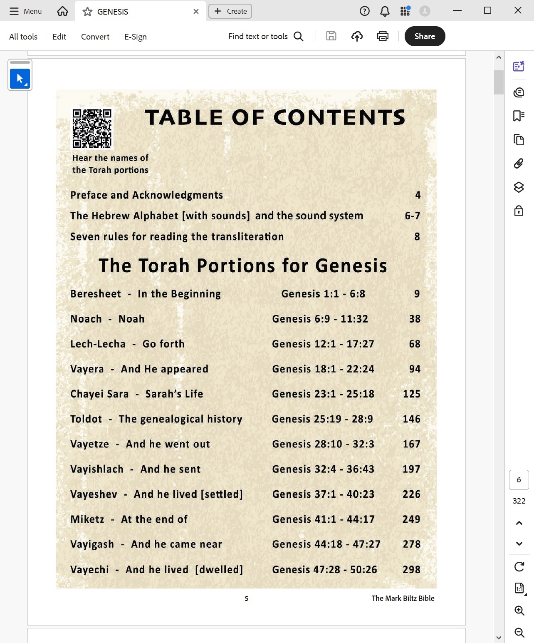Print the document

383,36
